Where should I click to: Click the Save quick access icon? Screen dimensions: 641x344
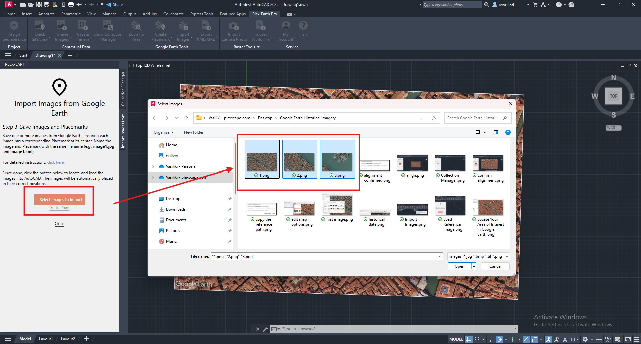(x=39, y=5)
